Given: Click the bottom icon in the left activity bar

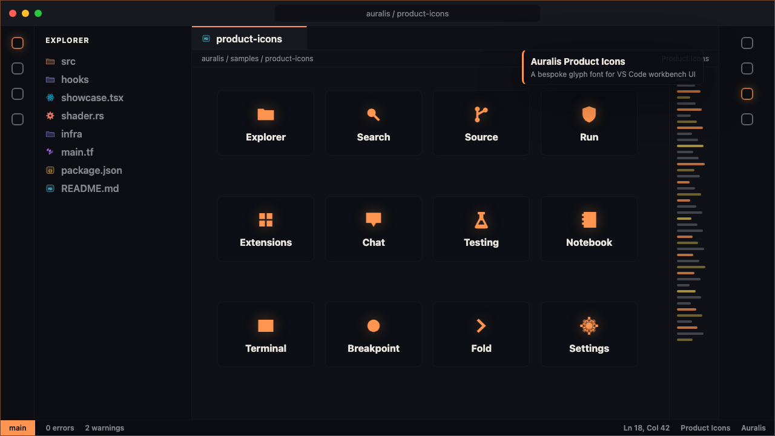Looking at the screenshot, I should (18, 119).
